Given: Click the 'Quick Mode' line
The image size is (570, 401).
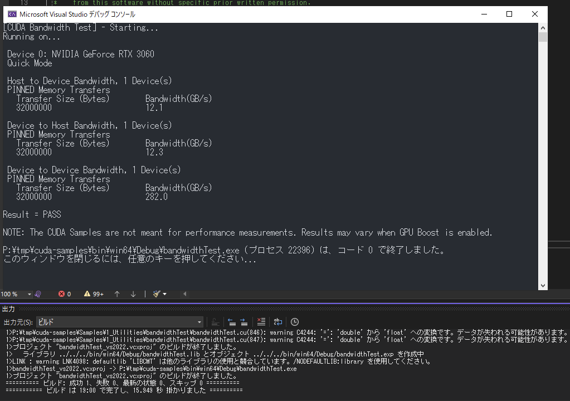Looking at the screenshot, I should tap(30, 63).
